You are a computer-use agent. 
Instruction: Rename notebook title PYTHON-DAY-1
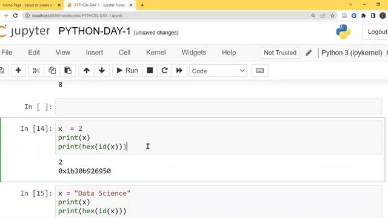95,31
